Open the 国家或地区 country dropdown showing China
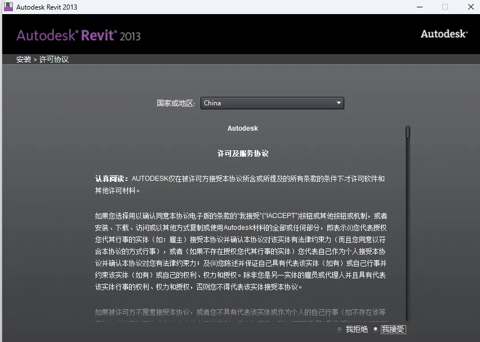Screen dimensions: 480x342 pyautogui.click(x=272, y=103)
